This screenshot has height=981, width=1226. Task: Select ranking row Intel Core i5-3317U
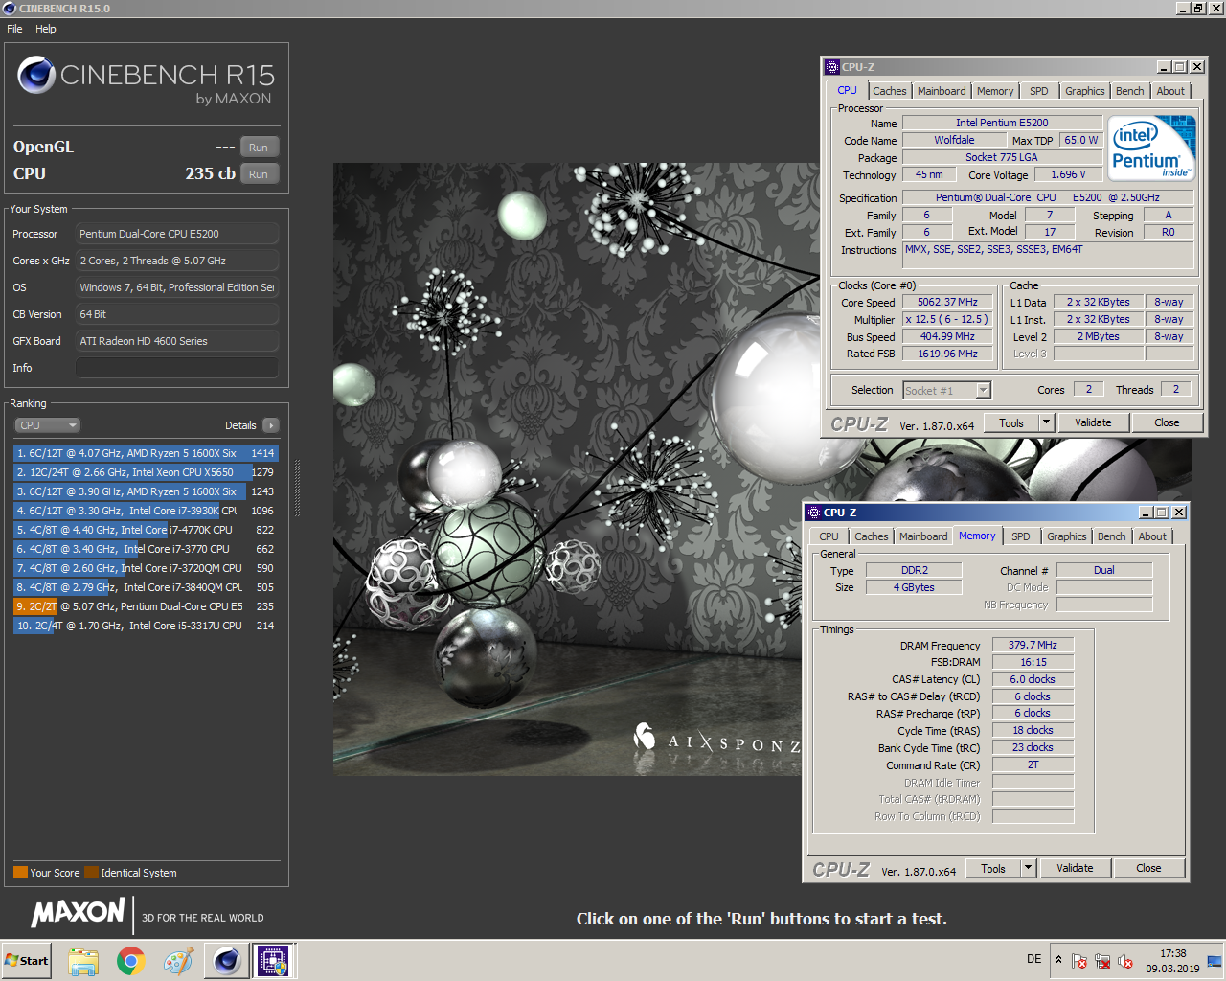coord(146,626)
